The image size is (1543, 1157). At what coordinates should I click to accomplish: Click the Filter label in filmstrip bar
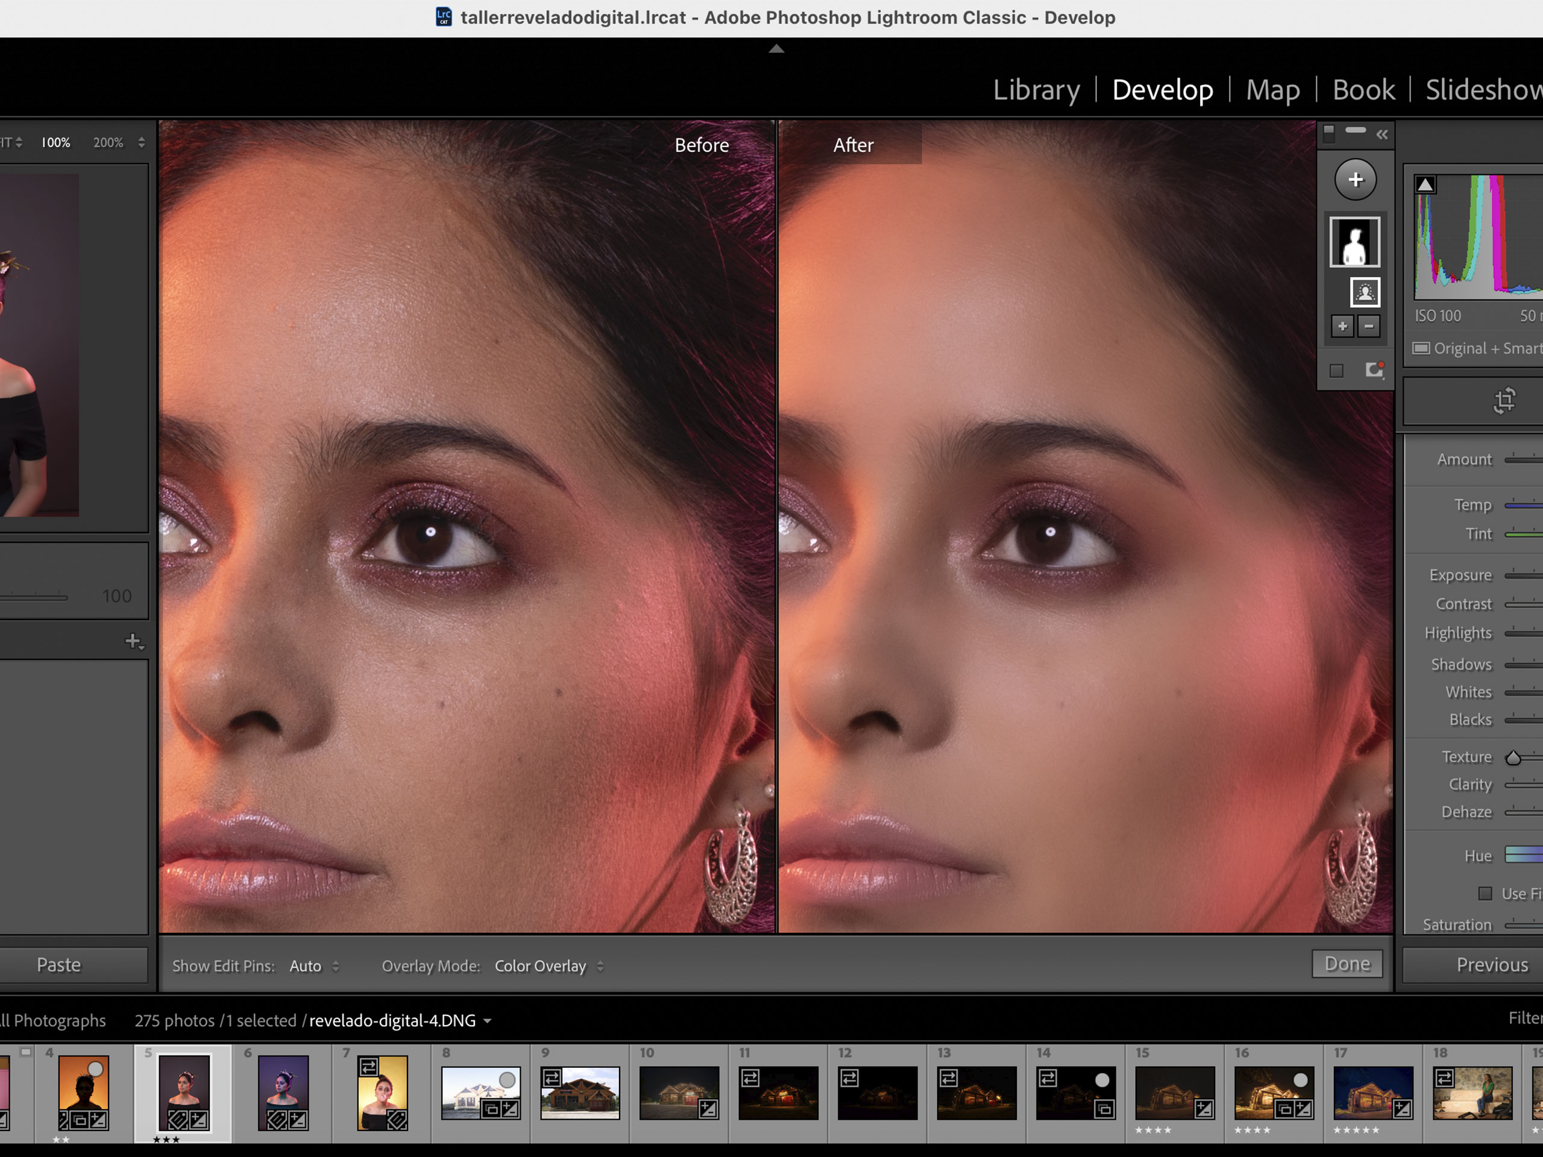1526,1018
